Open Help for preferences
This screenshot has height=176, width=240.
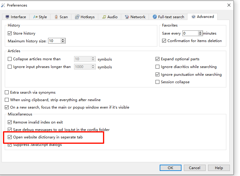tap(219, 168)
